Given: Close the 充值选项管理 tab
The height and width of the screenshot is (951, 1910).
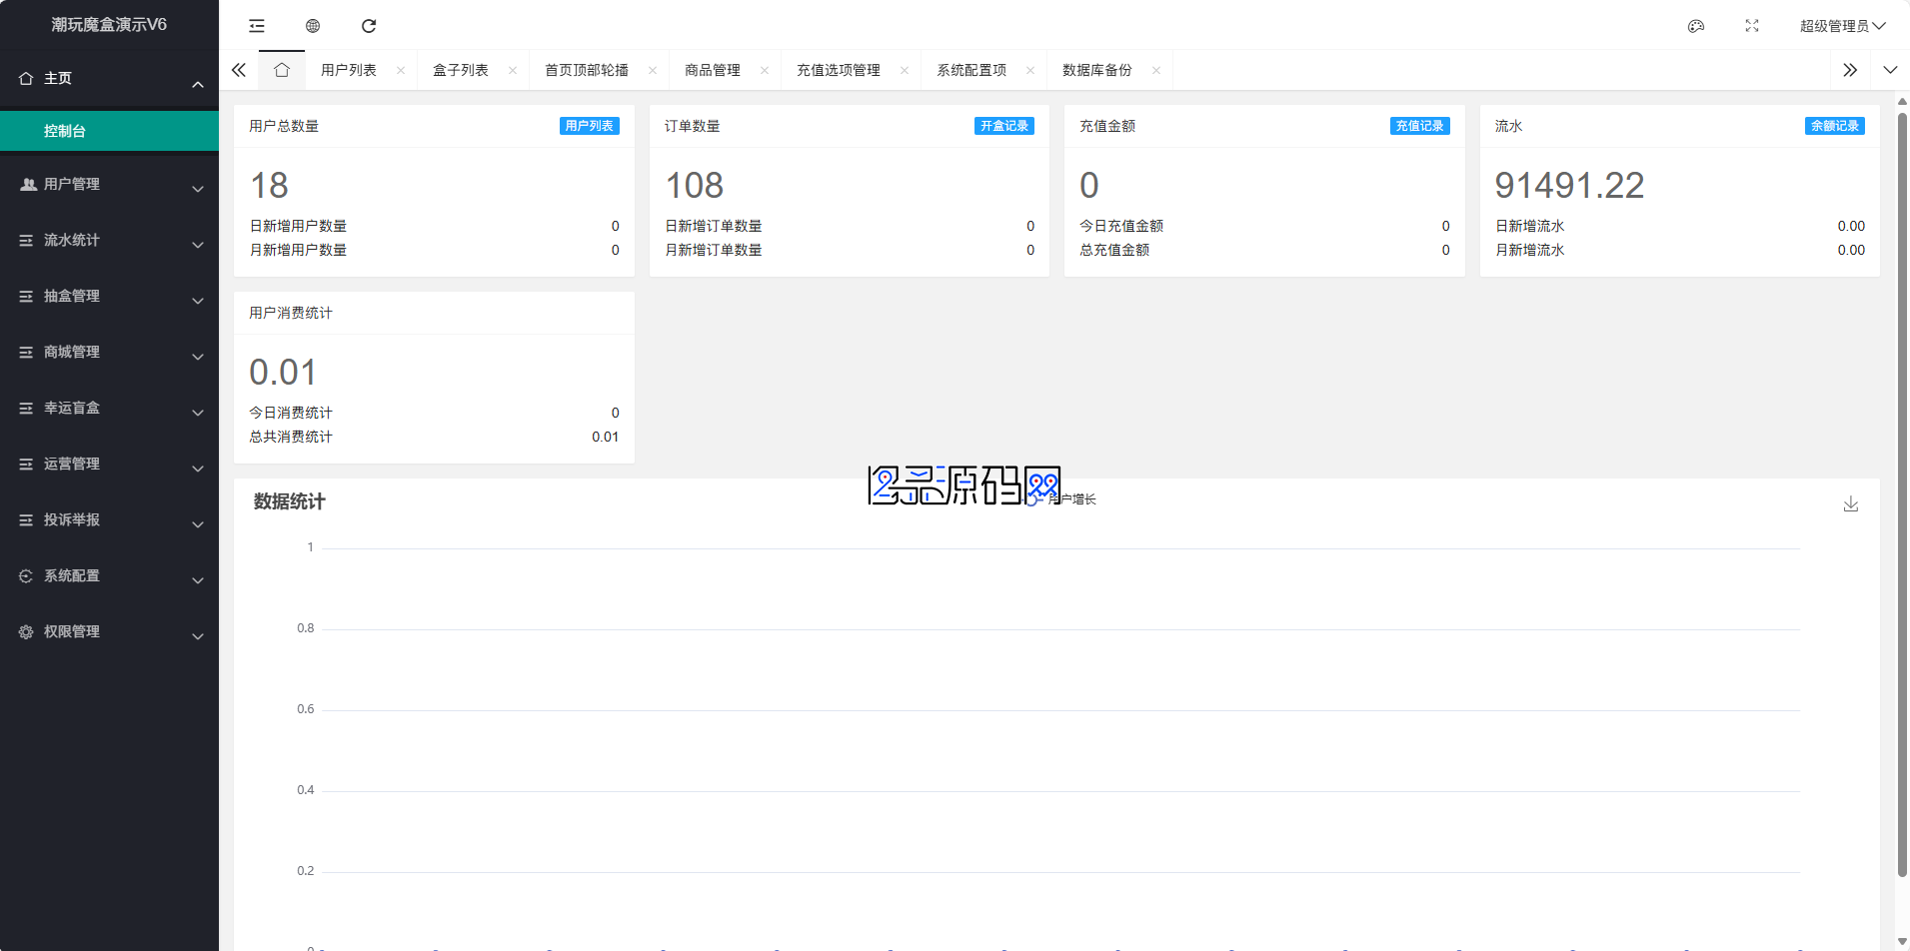Looking at the screenshot, I should [905, 70].
